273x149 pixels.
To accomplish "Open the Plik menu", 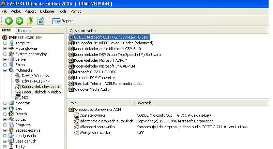I will (4, 11).
